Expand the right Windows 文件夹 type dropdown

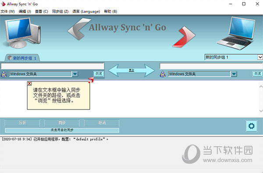click(x=234, y=74)
